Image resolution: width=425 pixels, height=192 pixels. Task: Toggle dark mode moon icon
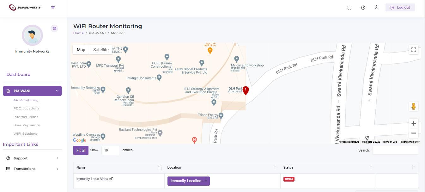click(377, 8)
